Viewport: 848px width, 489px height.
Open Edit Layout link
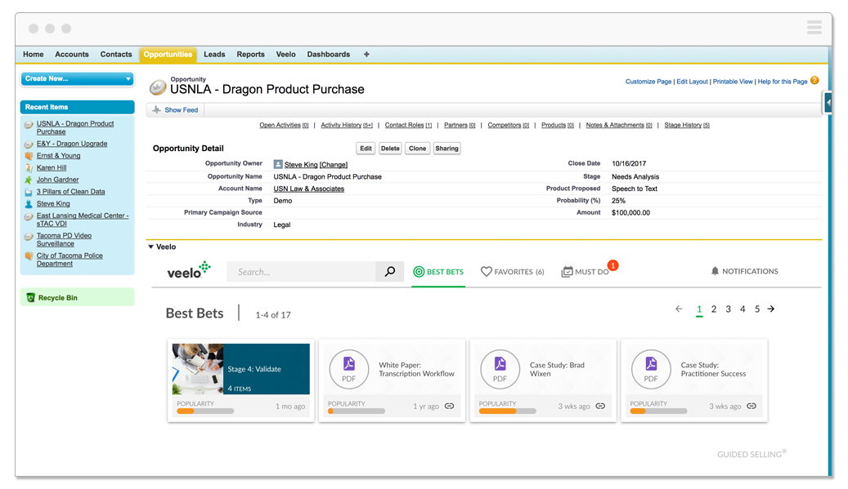[692, 82]
